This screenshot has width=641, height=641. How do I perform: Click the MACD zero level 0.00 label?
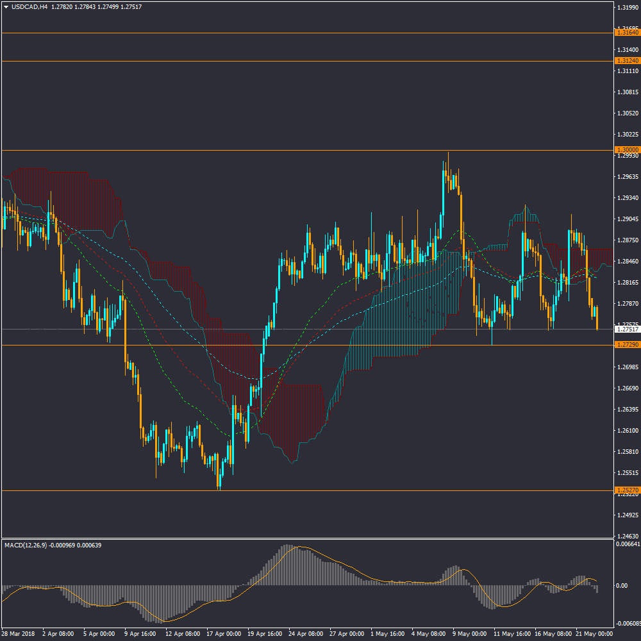pyautogui.click(x=622, y=585)
